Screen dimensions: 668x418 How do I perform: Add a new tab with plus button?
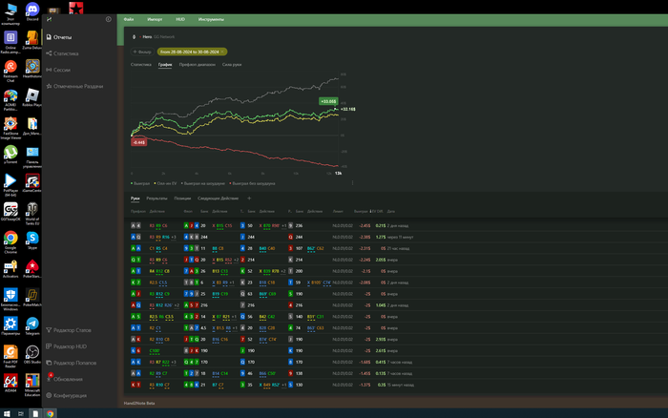pos(249,198)
